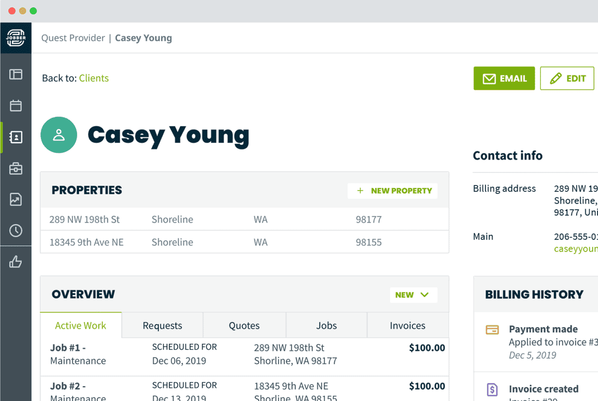The width and height of the screenshot is (598, 401).
Task: Open the Invoices tab
Action: point(407,326)
